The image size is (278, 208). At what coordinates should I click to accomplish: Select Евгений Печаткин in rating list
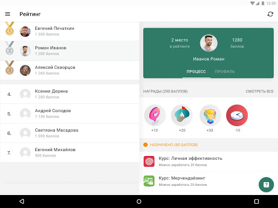click(69, 31)
